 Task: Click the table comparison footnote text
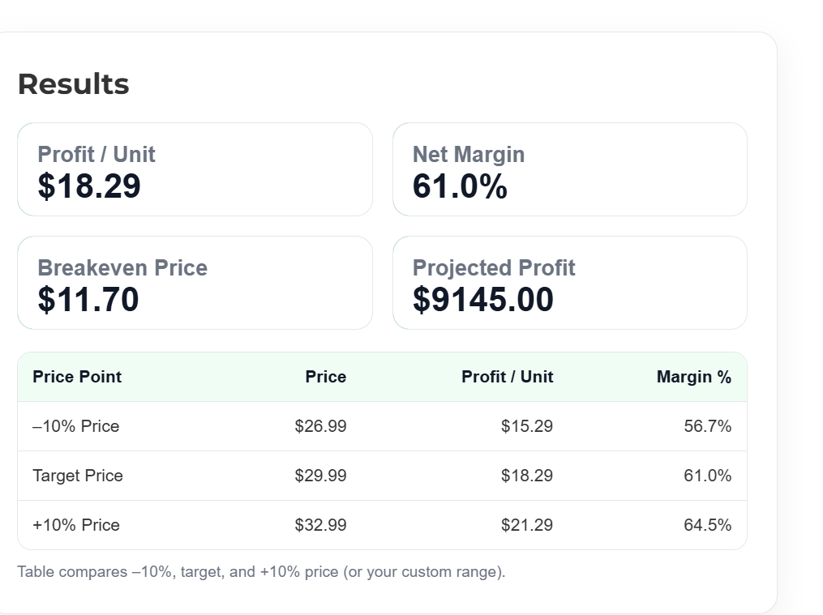(261, 571)
